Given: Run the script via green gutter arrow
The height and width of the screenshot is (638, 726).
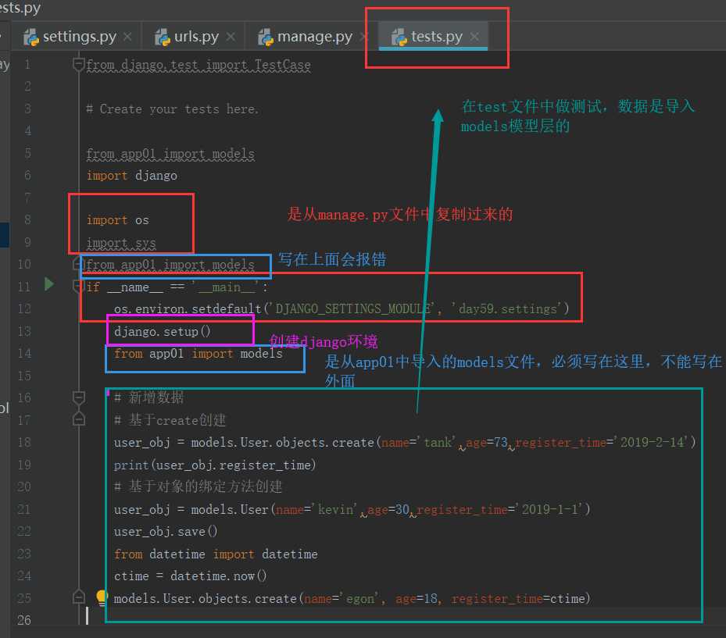Looking at the screenshot, I should coord(48,284).
